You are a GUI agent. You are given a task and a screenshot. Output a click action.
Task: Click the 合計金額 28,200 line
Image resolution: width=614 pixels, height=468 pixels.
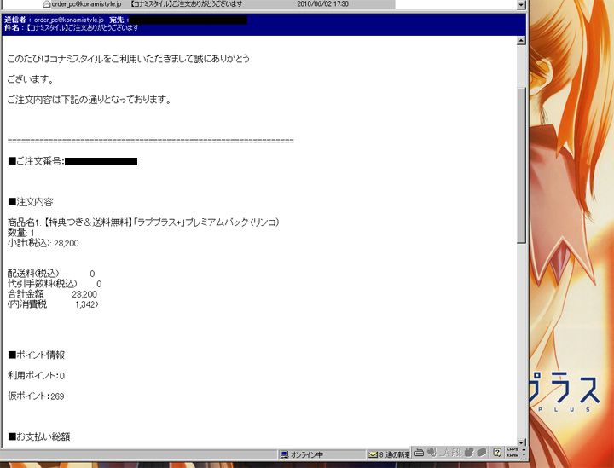(52, 294)
